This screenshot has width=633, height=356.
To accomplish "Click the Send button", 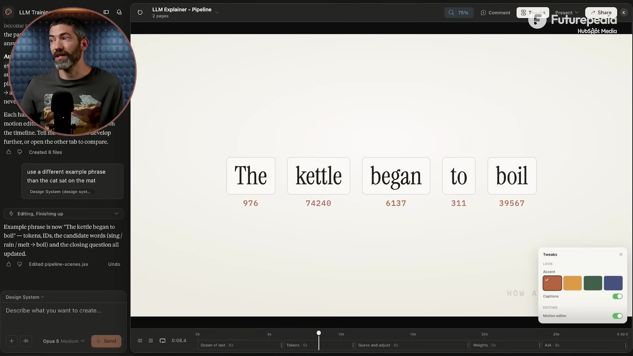I will coord(106,341).
